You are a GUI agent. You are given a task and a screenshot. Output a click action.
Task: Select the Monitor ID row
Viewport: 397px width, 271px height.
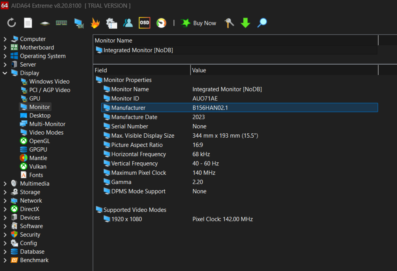pos(239,98)
